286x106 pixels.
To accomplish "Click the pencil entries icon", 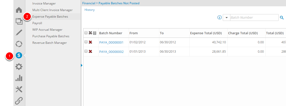I will [19, 32].
